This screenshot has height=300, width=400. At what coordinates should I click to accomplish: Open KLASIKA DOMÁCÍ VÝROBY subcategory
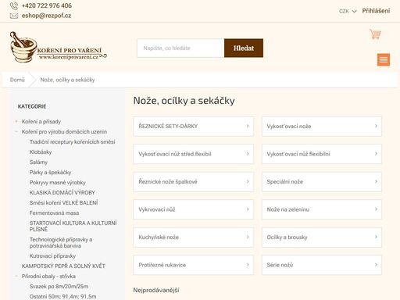(62, 193)
